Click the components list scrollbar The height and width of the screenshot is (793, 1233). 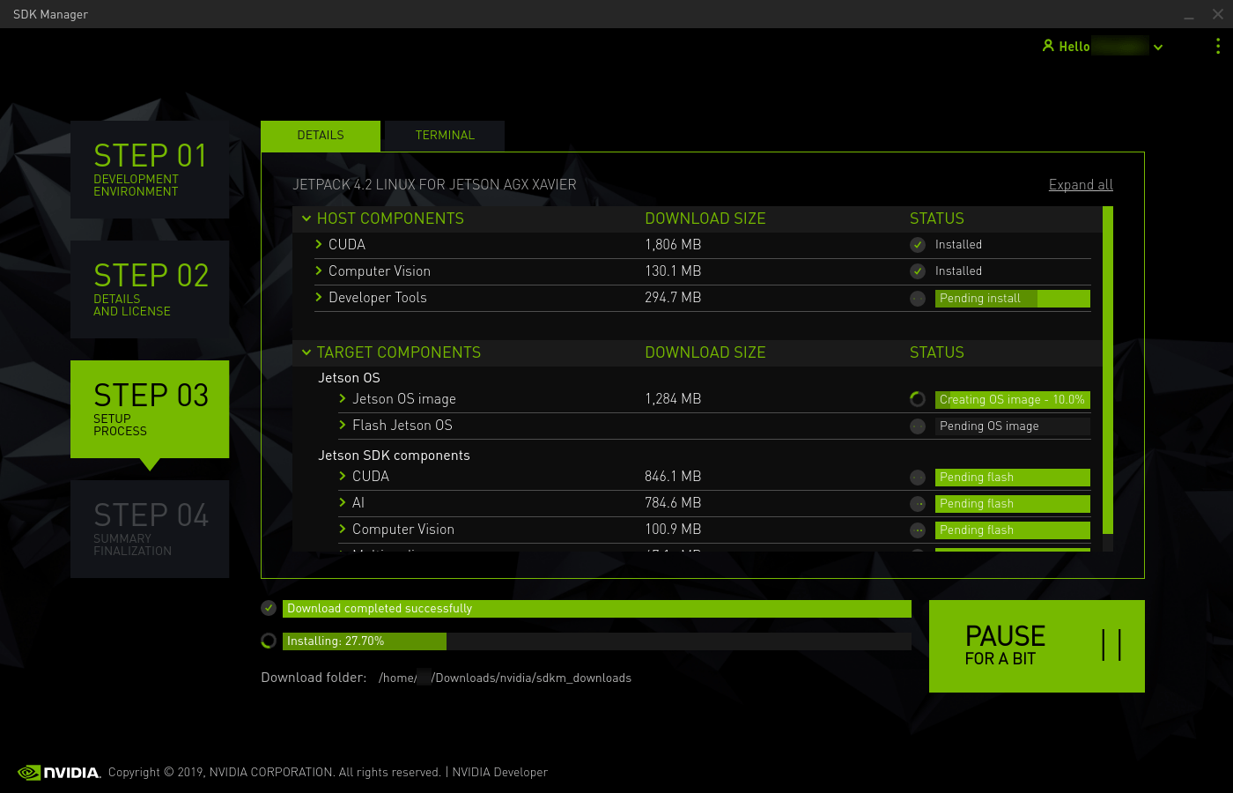[1108, 370]
